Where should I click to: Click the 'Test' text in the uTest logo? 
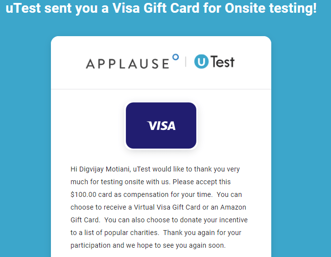(223, 62)
